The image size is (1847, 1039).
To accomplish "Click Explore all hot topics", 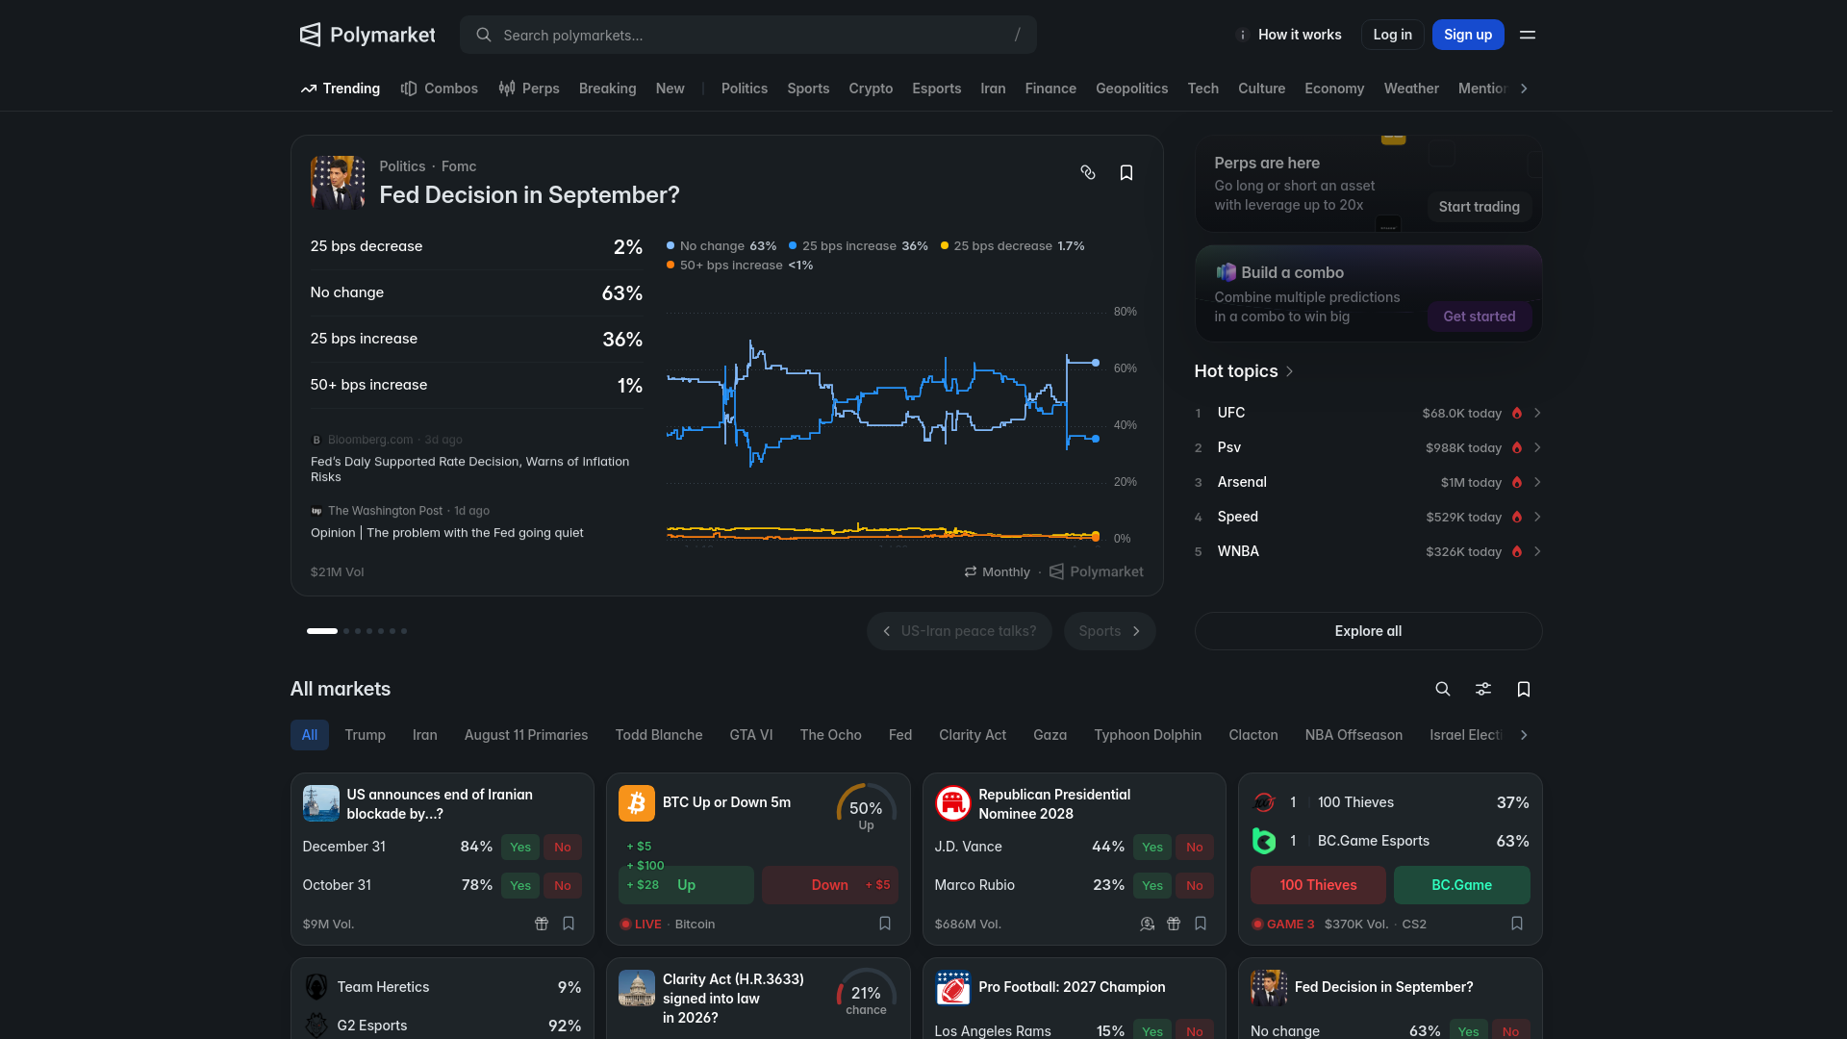I will point(1368,631).
